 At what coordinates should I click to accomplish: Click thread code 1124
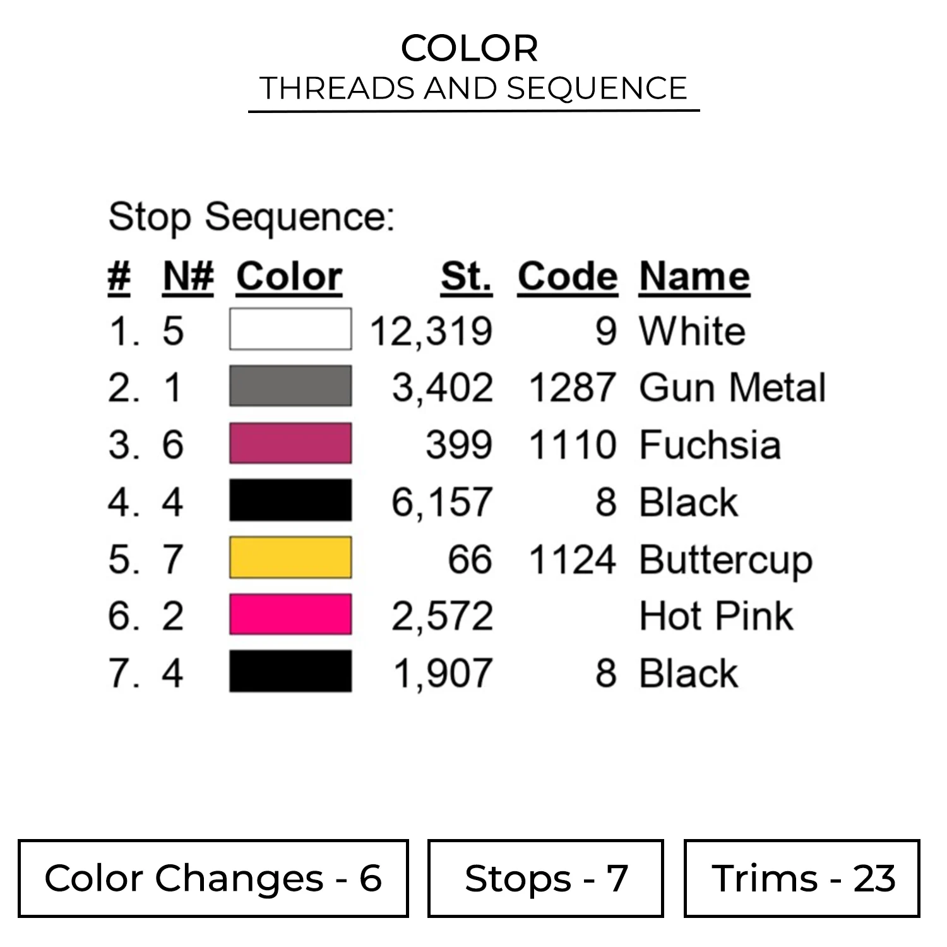coord(572,559)
